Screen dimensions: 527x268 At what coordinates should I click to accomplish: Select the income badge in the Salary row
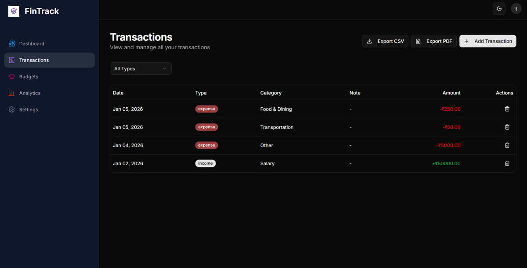click(206, 163)
